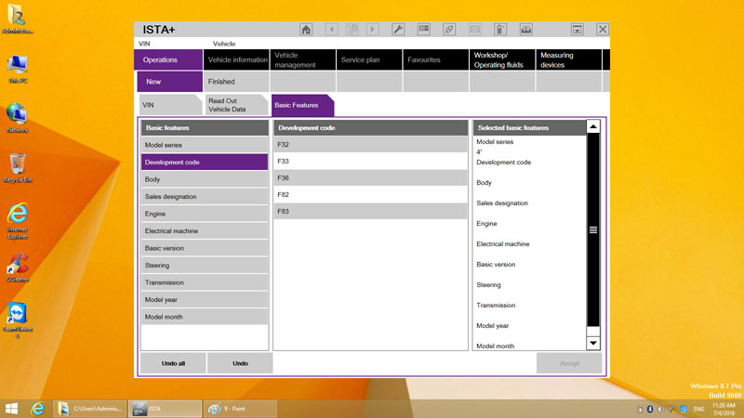
Task: Click the back arrow navigation icon
Action: pos(331,30)
